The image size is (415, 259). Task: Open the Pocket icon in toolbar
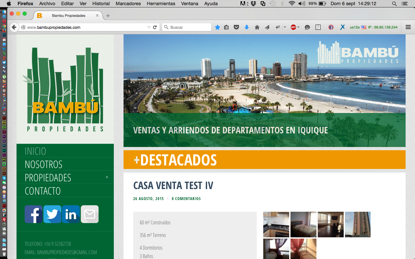click(236, 28)
